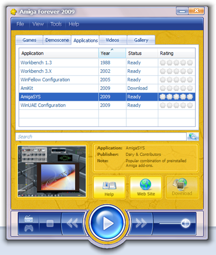The image size is (216, 255).
Task: Click the Download computer button
Action: [x=182, y=188]
